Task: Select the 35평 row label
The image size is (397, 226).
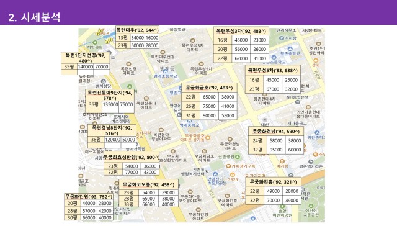Action: (69, 66)
